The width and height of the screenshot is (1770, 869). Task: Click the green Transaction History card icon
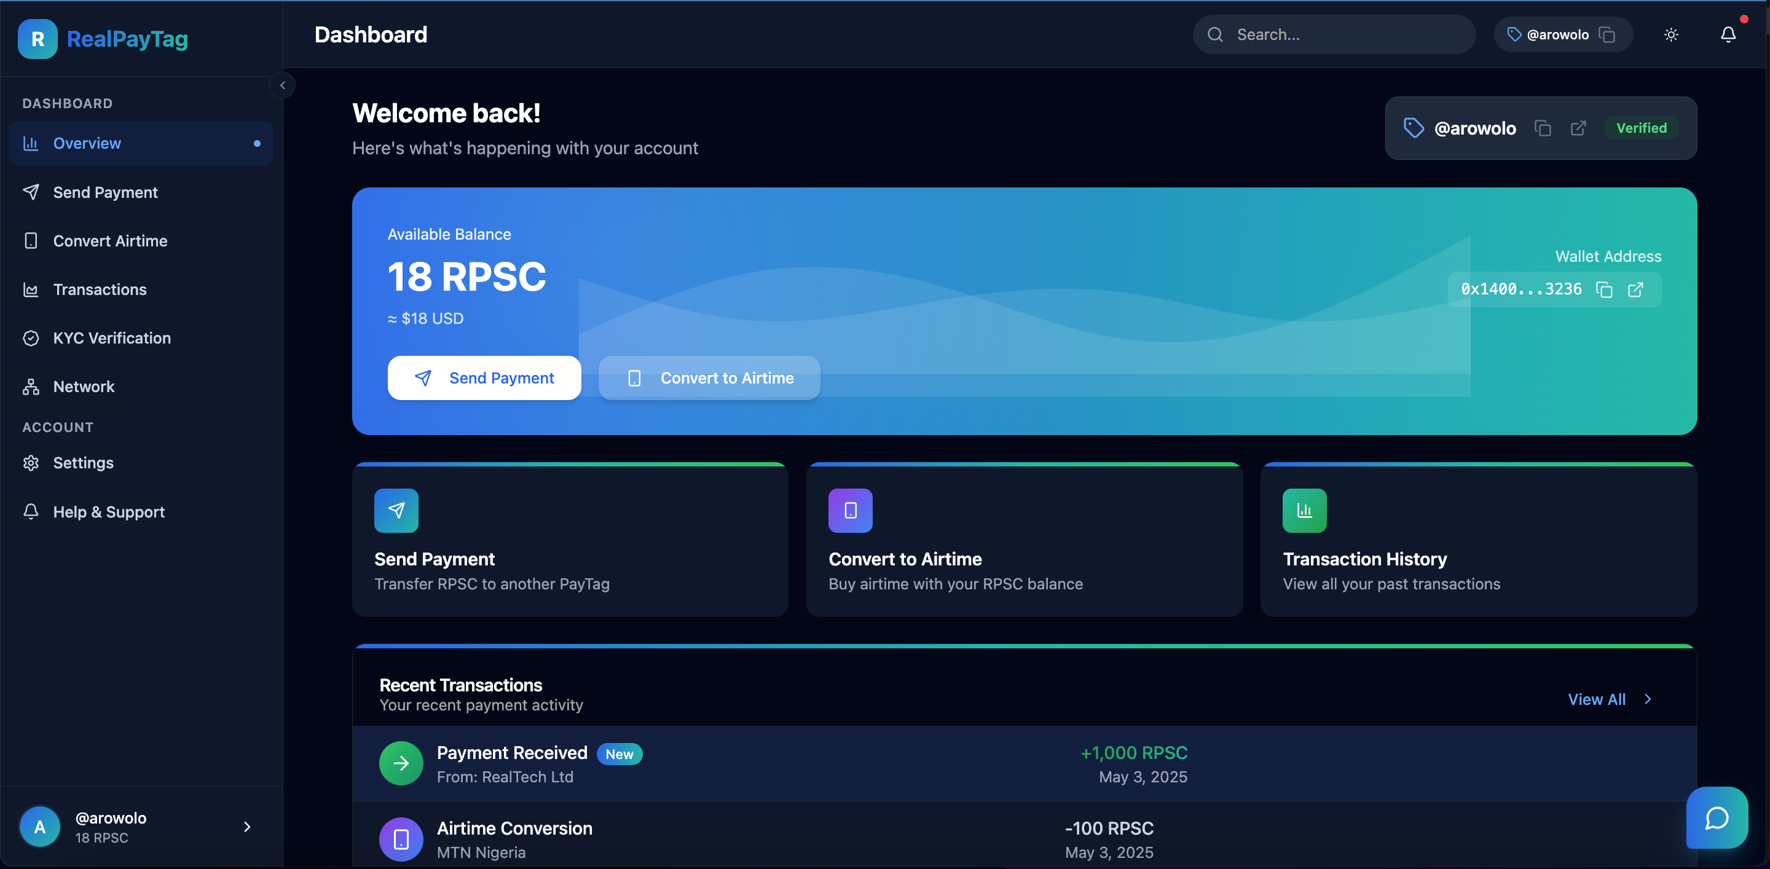(x=1304, y=511)
